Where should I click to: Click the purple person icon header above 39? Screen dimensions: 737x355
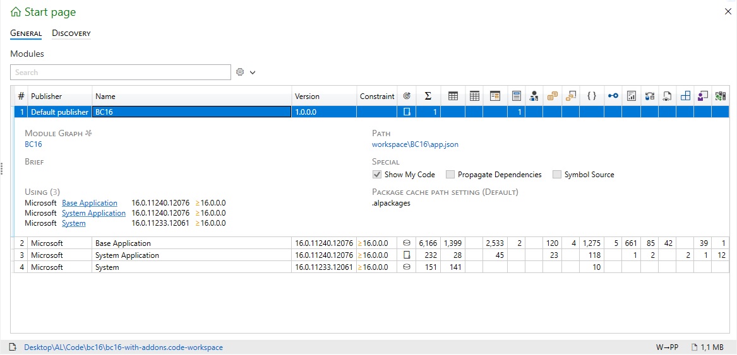(703, 96)
